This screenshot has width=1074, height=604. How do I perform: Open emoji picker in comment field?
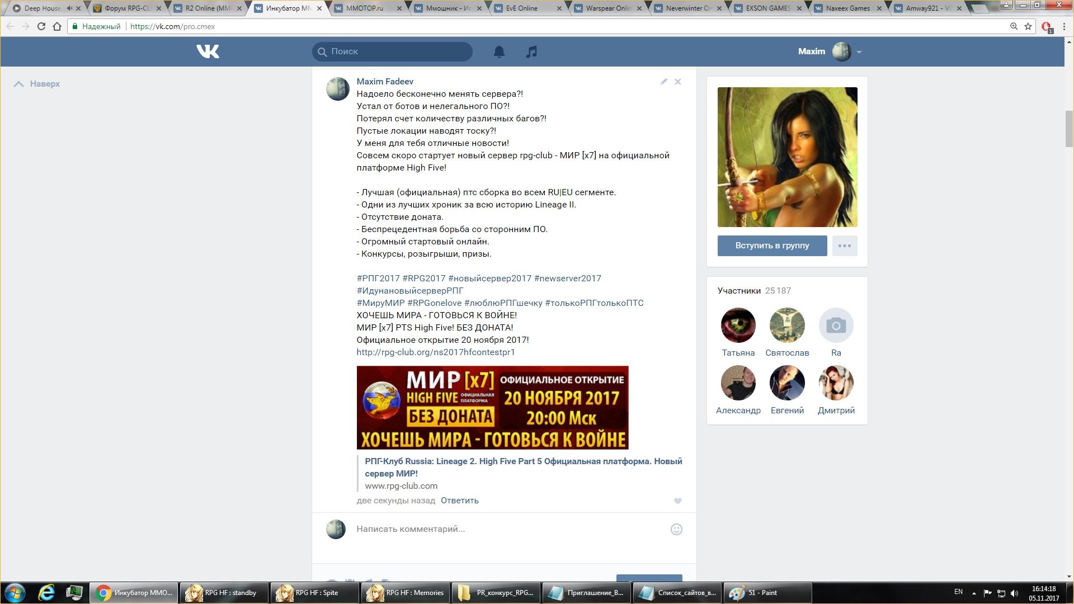click(676, 529)
